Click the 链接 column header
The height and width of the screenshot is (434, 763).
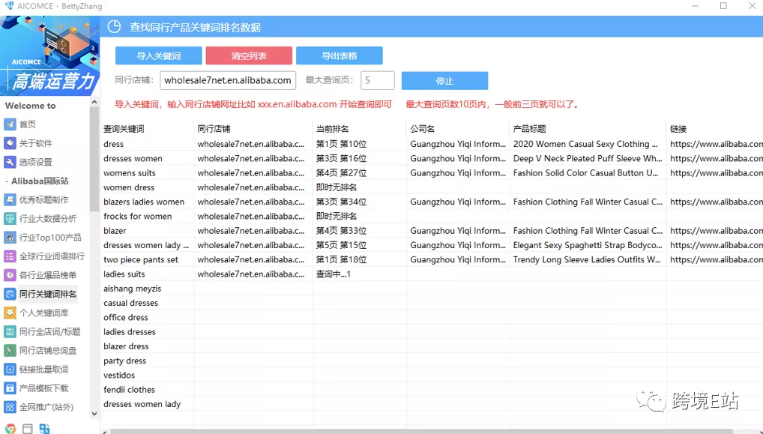678,129
